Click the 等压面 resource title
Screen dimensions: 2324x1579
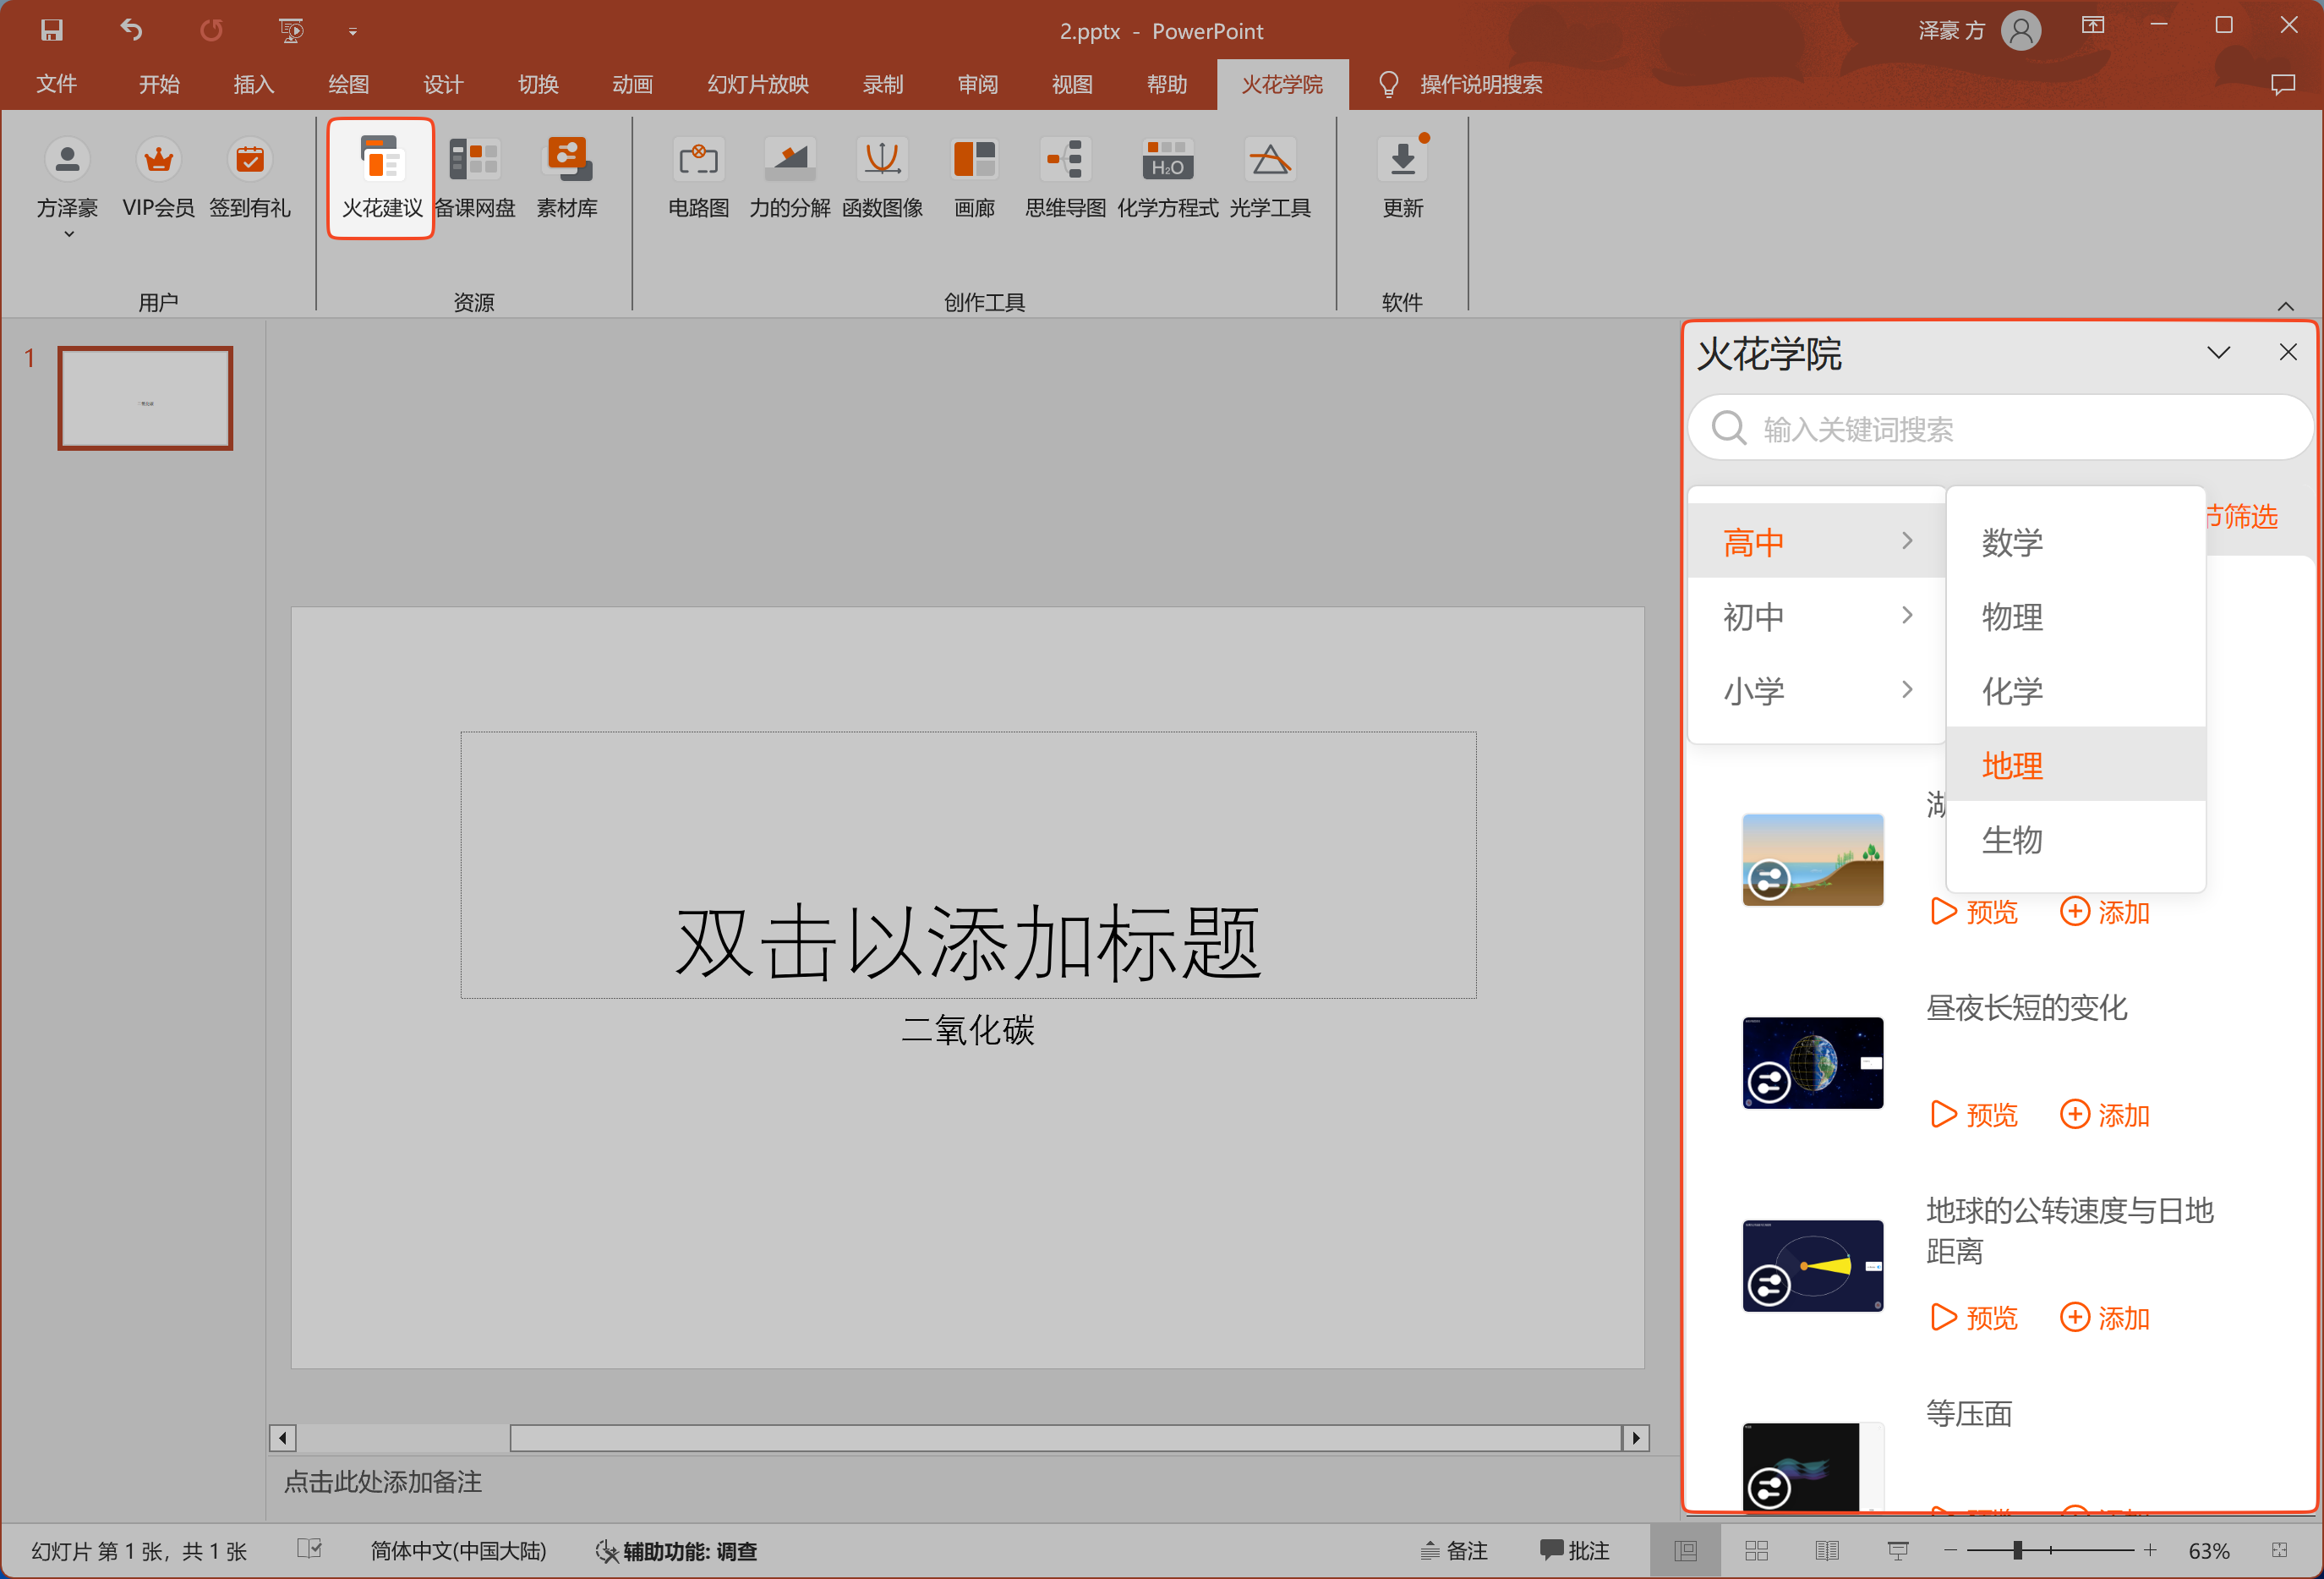click(1968, 1414)
